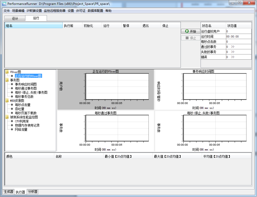
Task: Click the 组名 column header
Action: [33, 26]
